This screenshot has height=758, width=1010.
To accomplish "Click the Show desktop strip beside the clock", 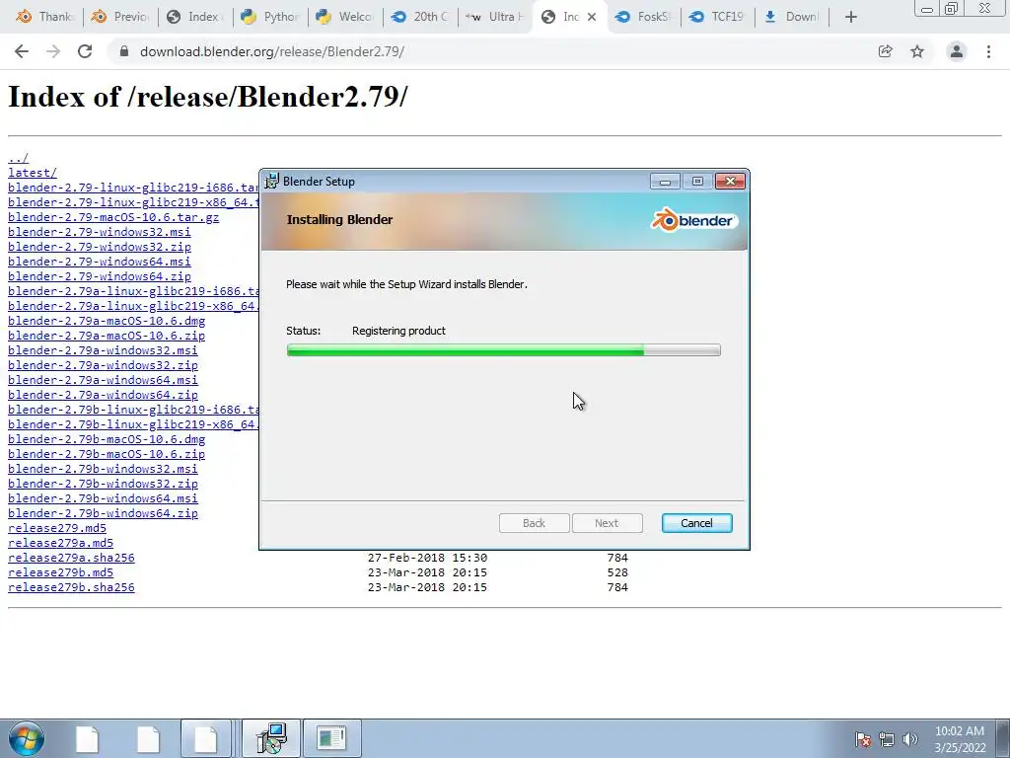I will tap(1003, 738).
